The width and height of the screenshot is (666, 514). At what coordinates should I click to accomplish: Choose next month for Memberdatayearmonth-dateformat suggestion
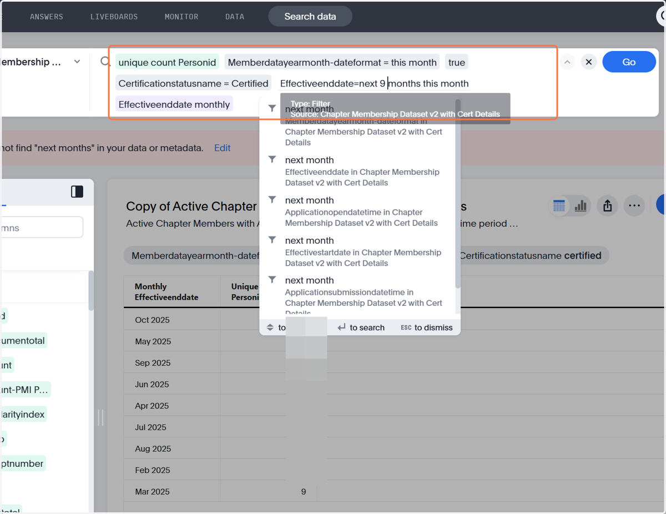pyautogui.click(x=357, y=125)
